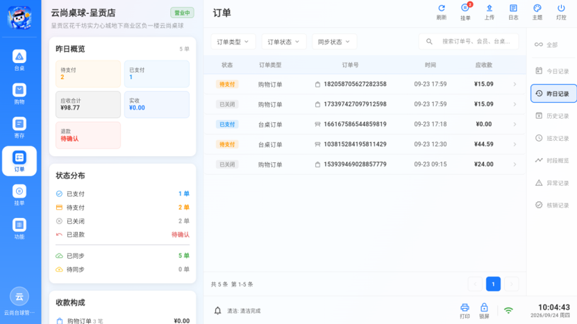Open the 同步状态 dropdown filter

334,42
